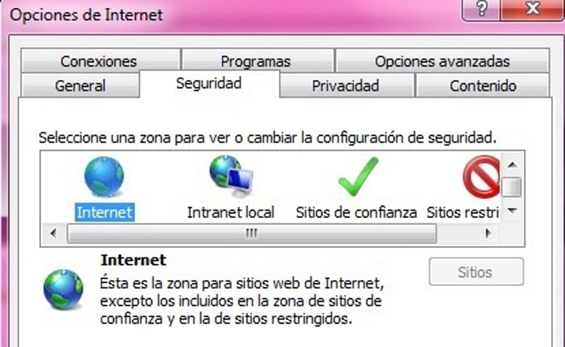
Task: Select the Internet zone globe icon
Action: click(104, 177)
